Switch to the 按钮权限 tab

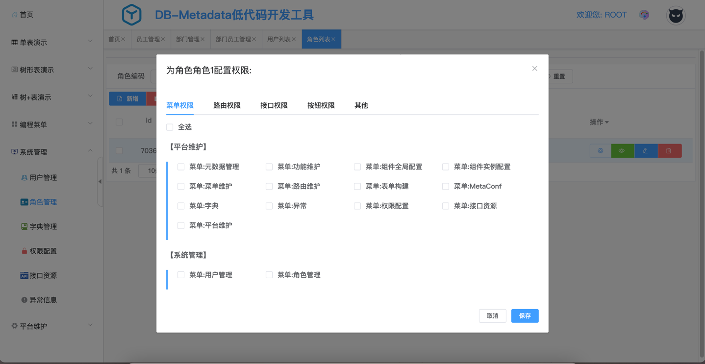[x=321, y=105]
